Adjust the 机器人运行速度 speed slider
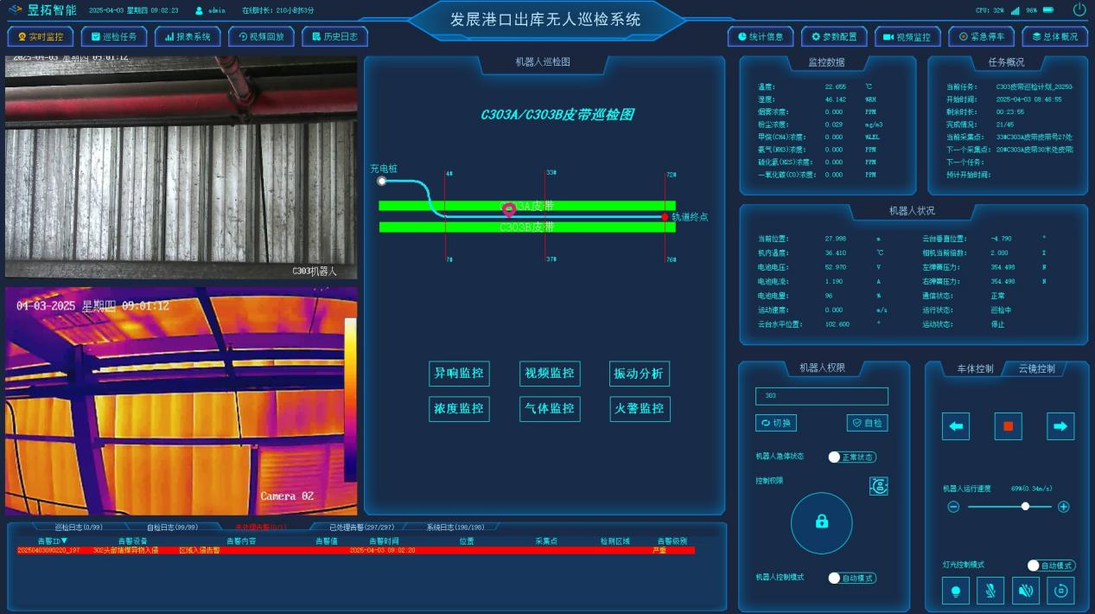The image size is (1095, 614). [x=1025, y=506]
